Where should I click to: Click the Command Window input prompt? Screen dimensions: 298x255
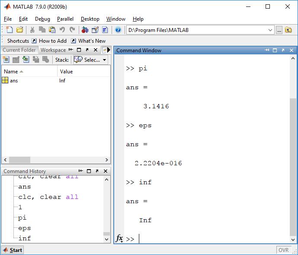pyautogui.click(x=207, y=239)
